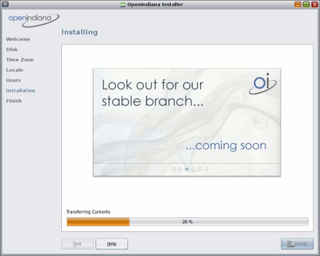Select the Installation step

click(21, 91)
